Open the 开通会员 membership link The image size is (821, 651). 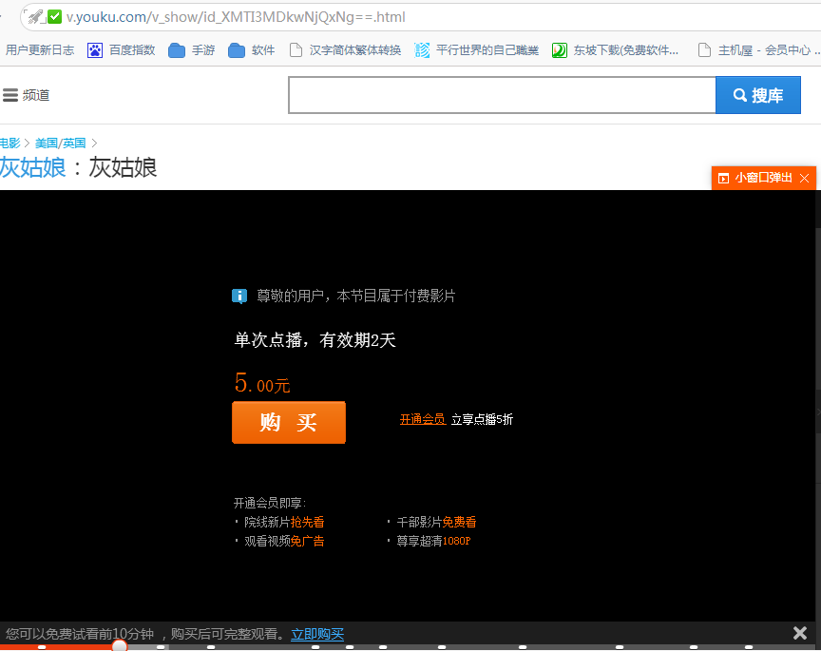pos(423,419)
